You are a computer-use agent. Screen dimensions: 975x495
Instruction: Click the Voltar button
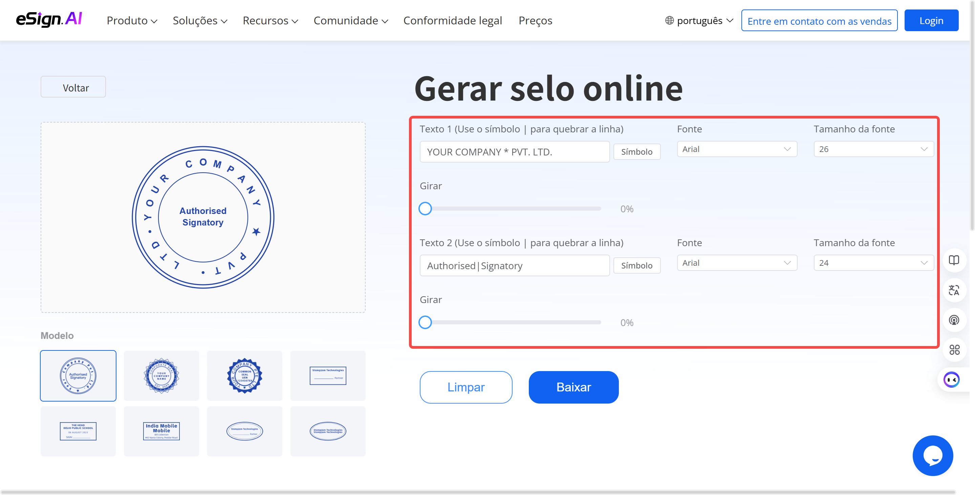coord(73,87)
